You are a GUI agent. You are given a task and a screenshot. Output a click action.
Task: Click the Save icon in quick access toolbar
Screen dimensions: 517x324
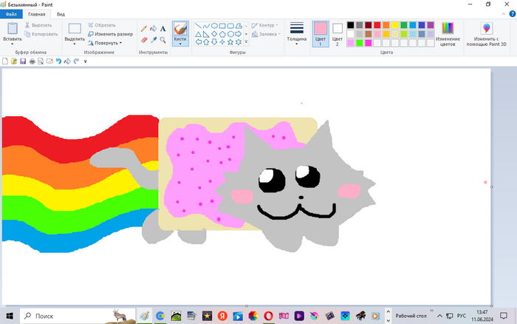click(23, 61)
